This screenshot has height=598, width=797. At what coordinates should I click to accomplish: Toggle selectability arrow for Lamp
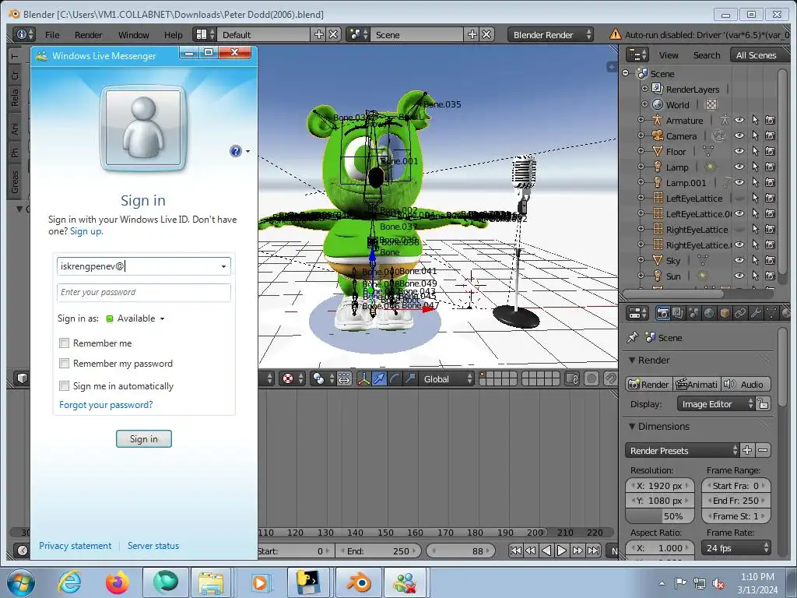(x=755, y=167)
